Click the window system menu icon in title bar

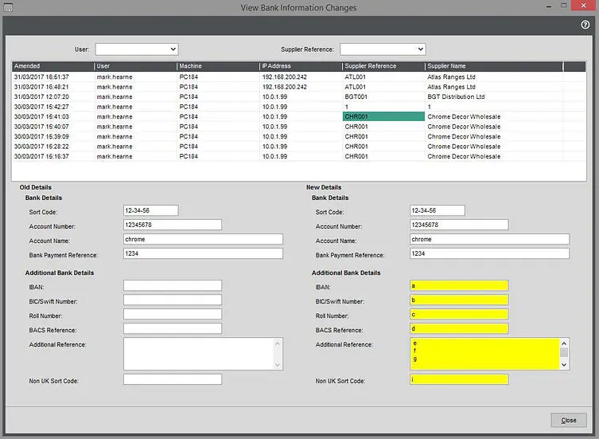(8, 7)
